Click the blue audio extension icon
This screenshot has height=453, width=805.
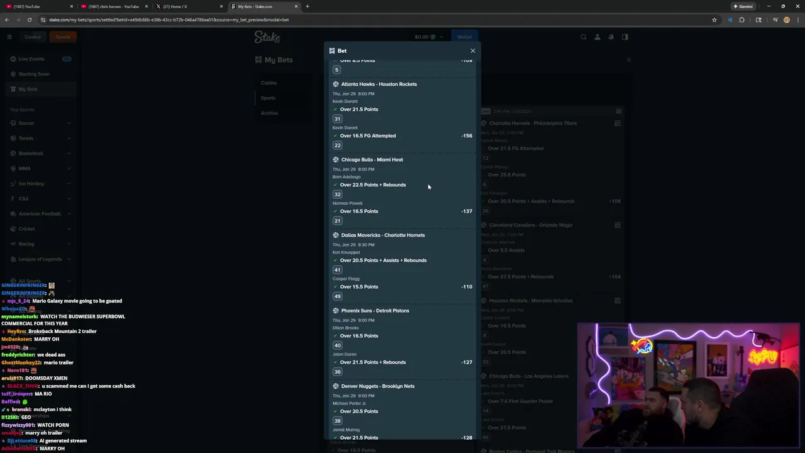pos(730,20)
